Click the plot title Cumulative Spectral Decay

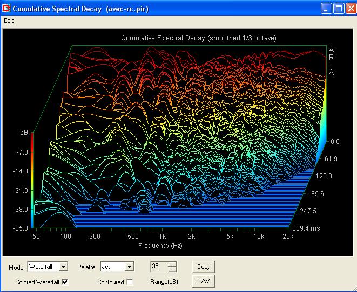[163, 38]
